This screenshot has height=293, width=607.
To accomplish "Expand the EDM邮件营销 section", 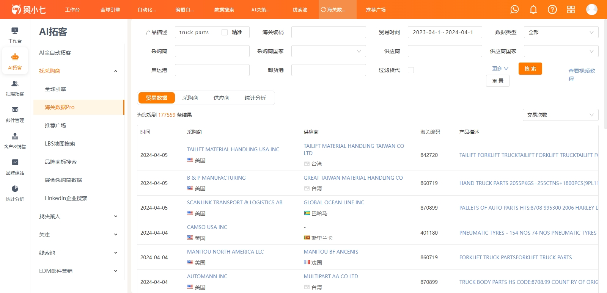I will (79, 271).
